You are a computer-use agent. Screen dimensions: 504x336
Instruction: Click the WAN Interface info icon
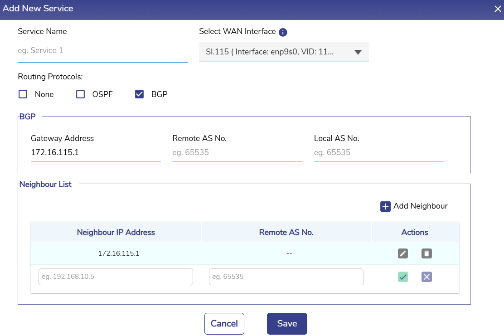[x=283, y=32]
